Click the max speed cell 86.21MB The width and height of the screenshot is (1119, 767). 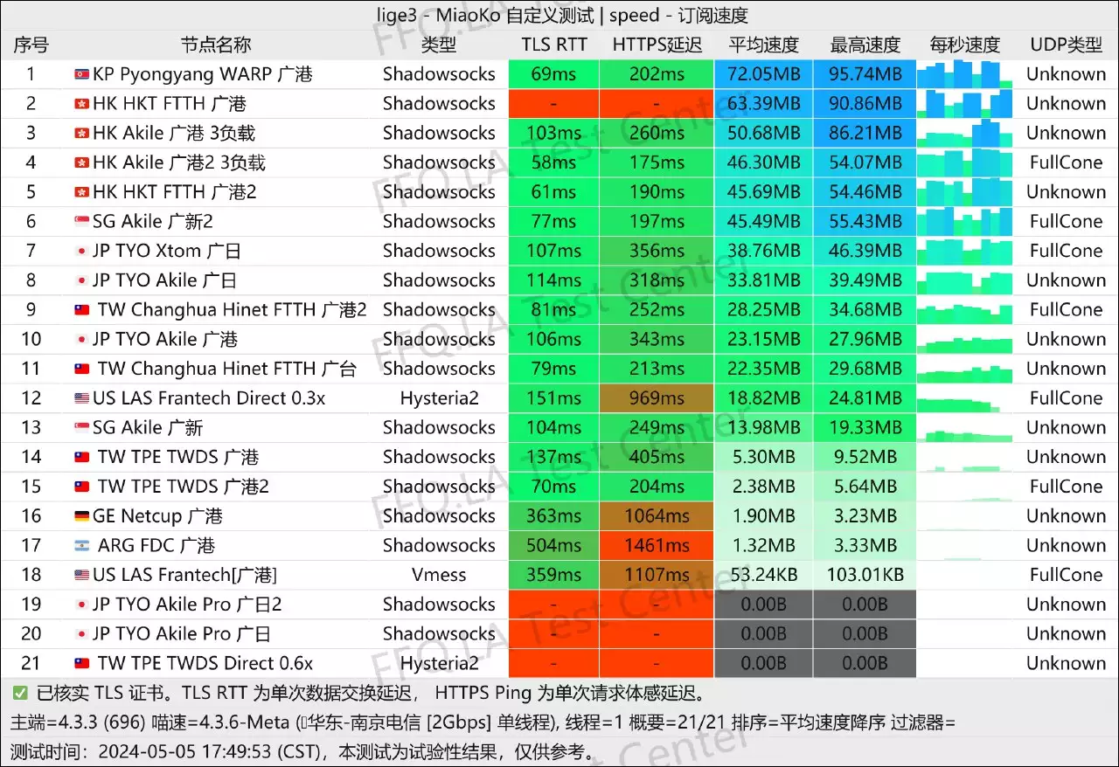(865, 134)
